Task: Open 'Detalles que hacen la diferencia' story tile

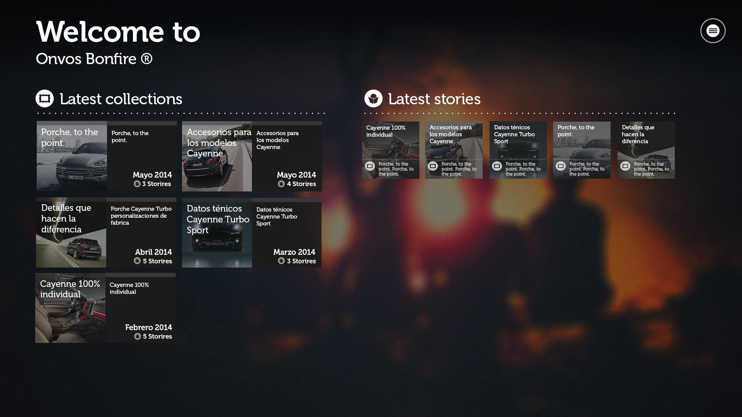Action: [x=646, y=150]
